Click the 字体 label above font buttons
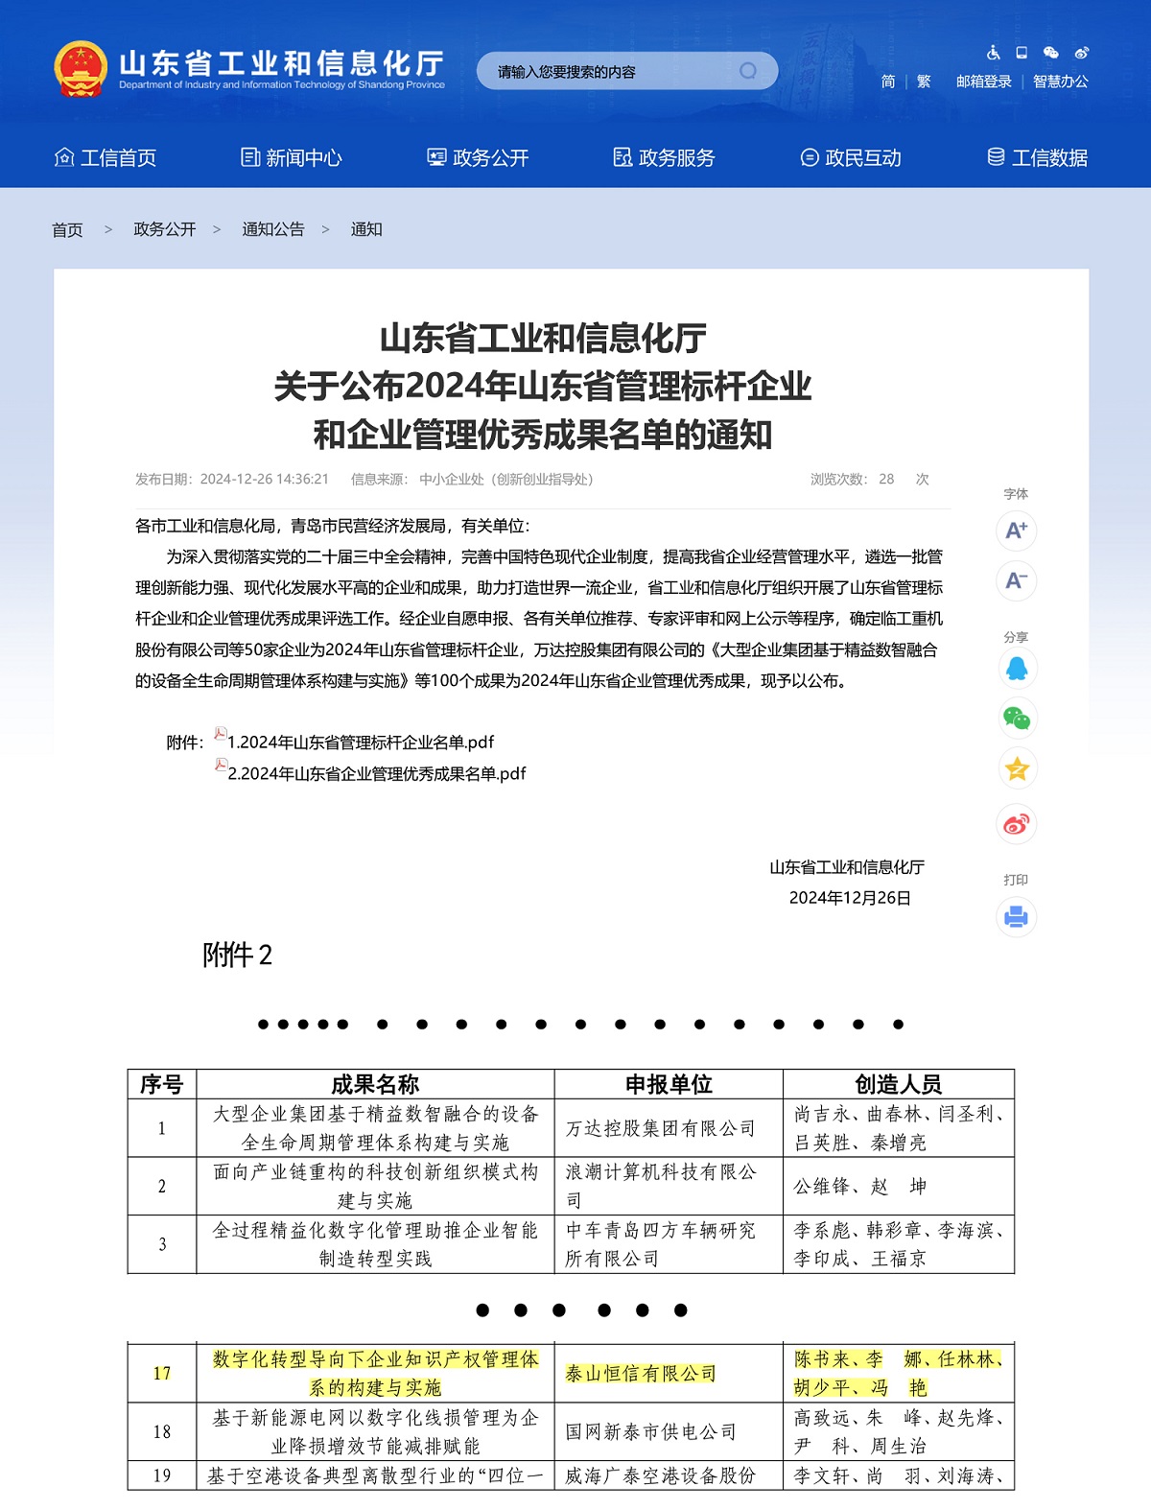1151x1510 pixels. 1016,494
